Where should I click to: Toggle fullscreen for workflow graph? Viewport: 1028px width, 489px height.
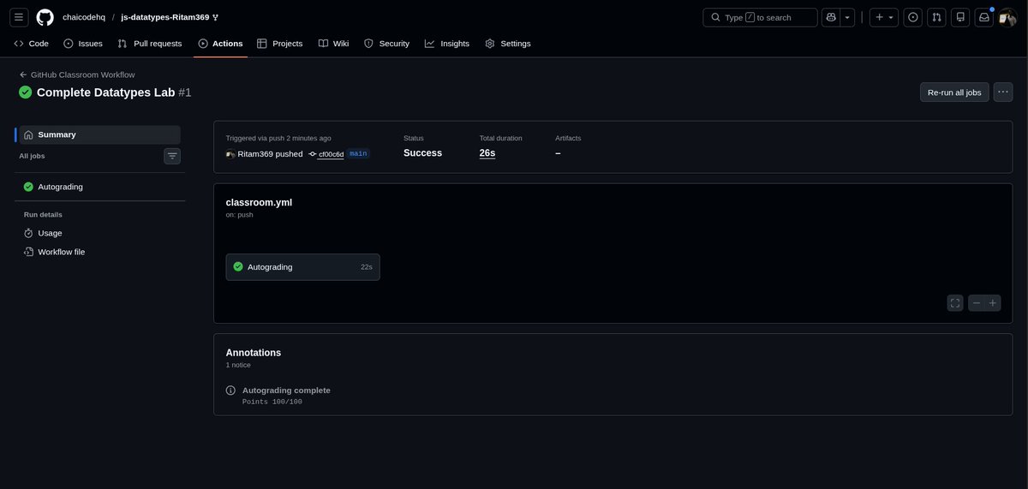[x=956, y=303]
